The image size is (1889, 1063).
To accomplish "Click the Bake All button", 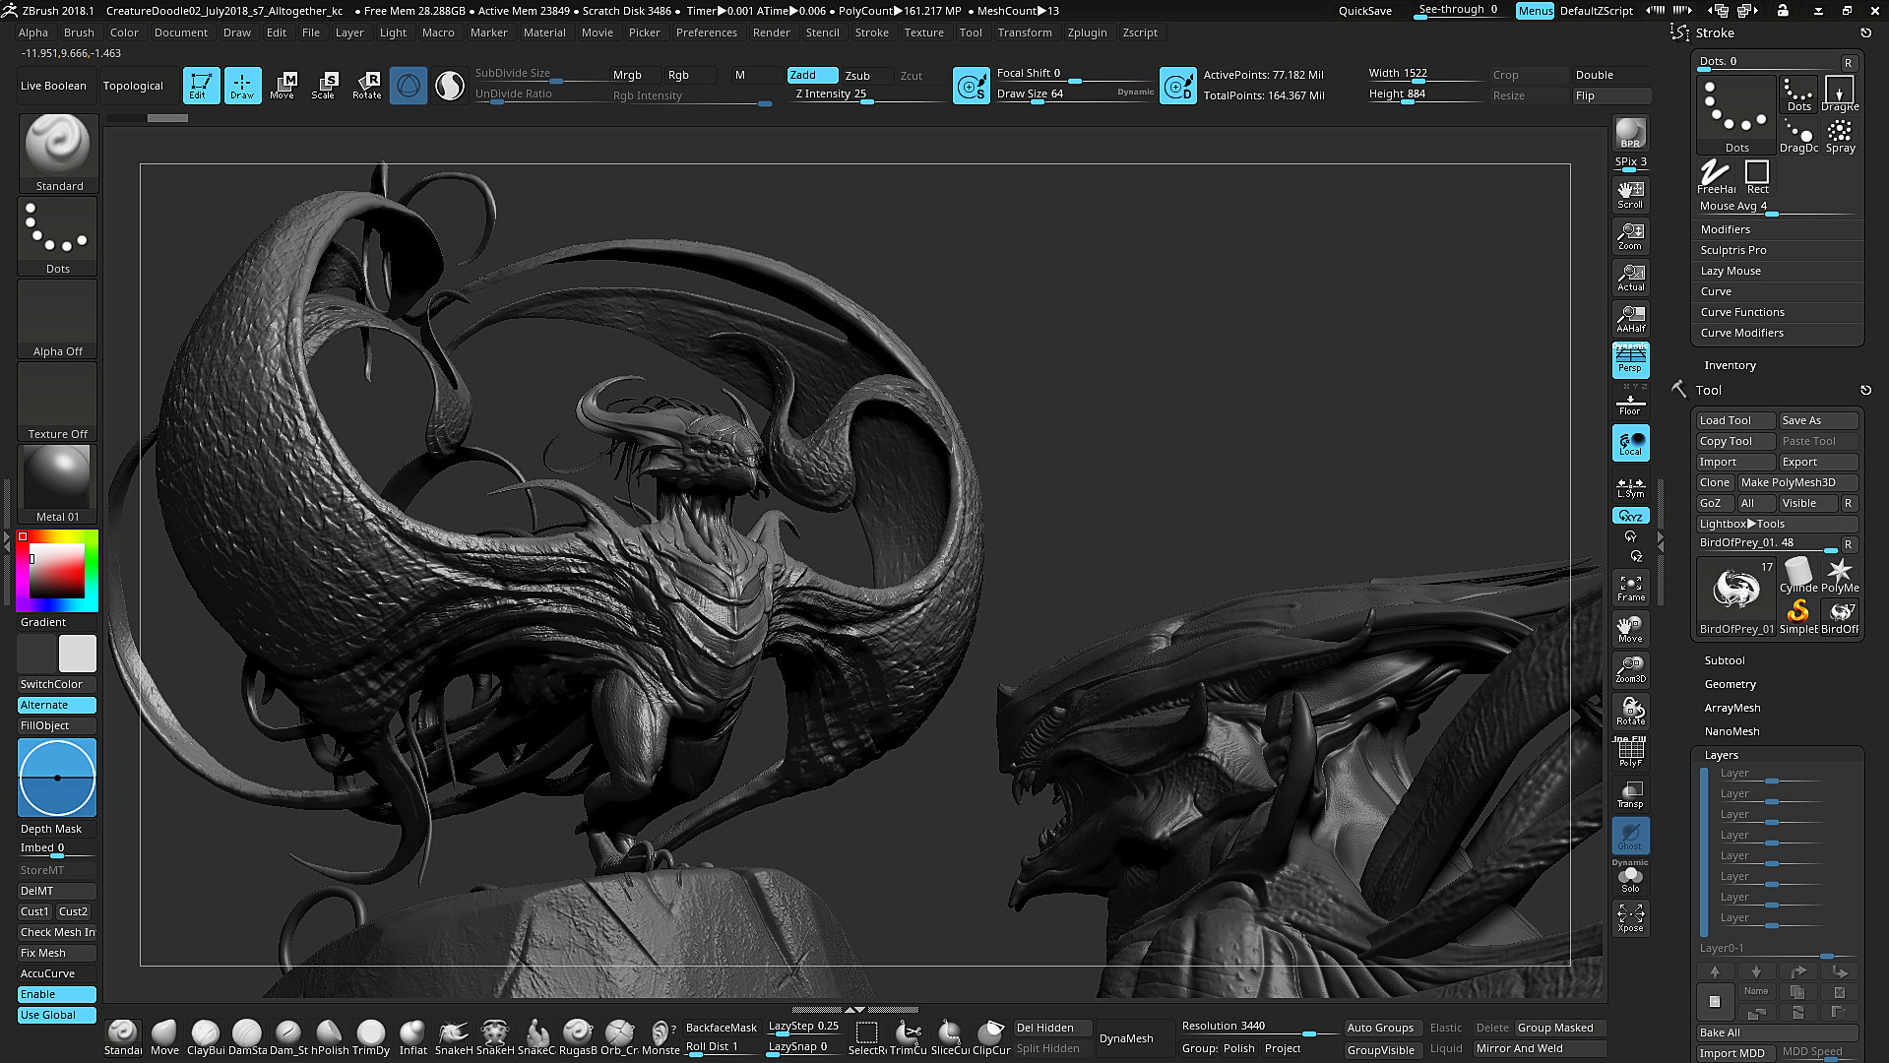I will point(1777,1032).
